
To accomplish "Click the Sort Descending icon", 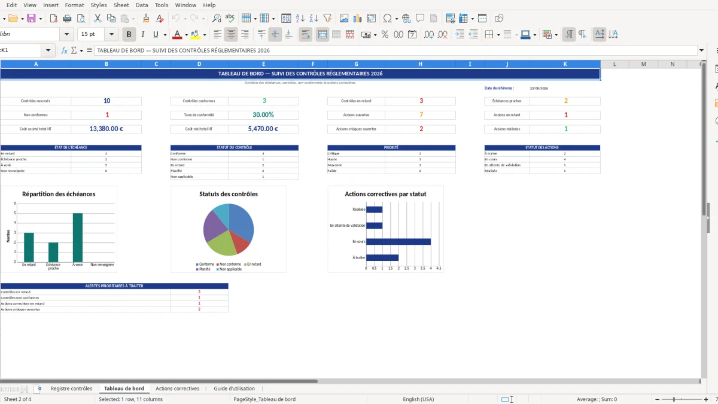I will tap(314, 19).
